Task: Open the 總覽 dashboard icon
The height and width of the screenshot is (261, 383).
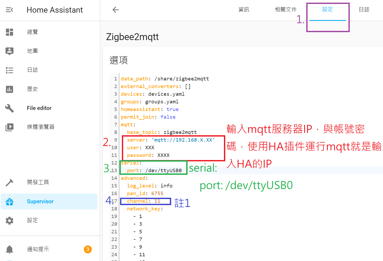Action: [9, 32]
